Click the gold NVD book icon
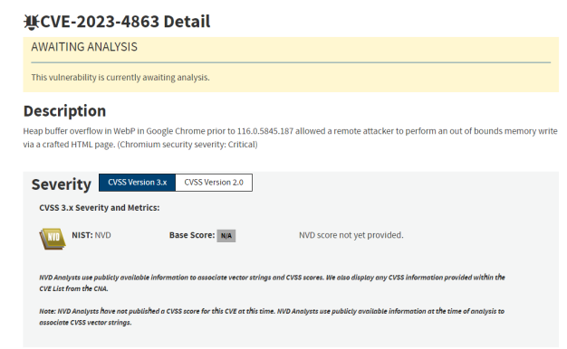 pyautogui.click(x=53, y=239)
